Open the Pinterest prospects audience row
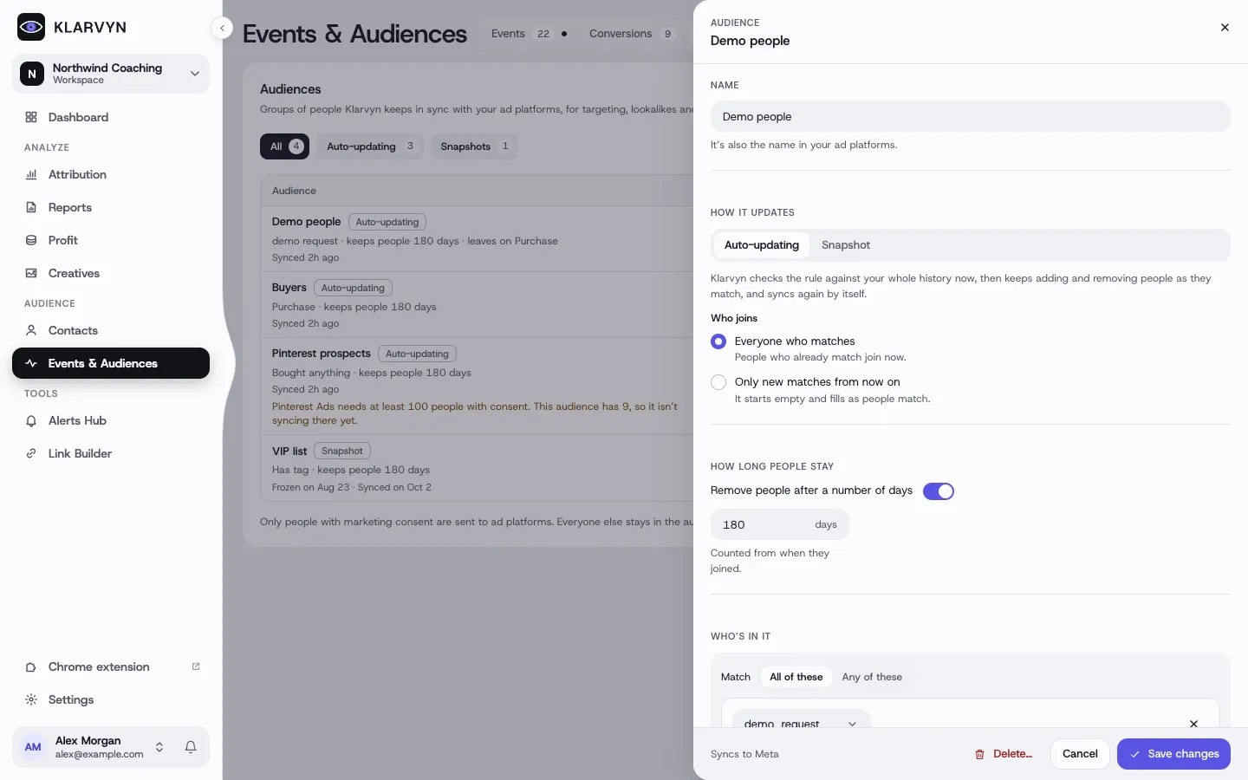1248x780 pixels. (477, 387)
